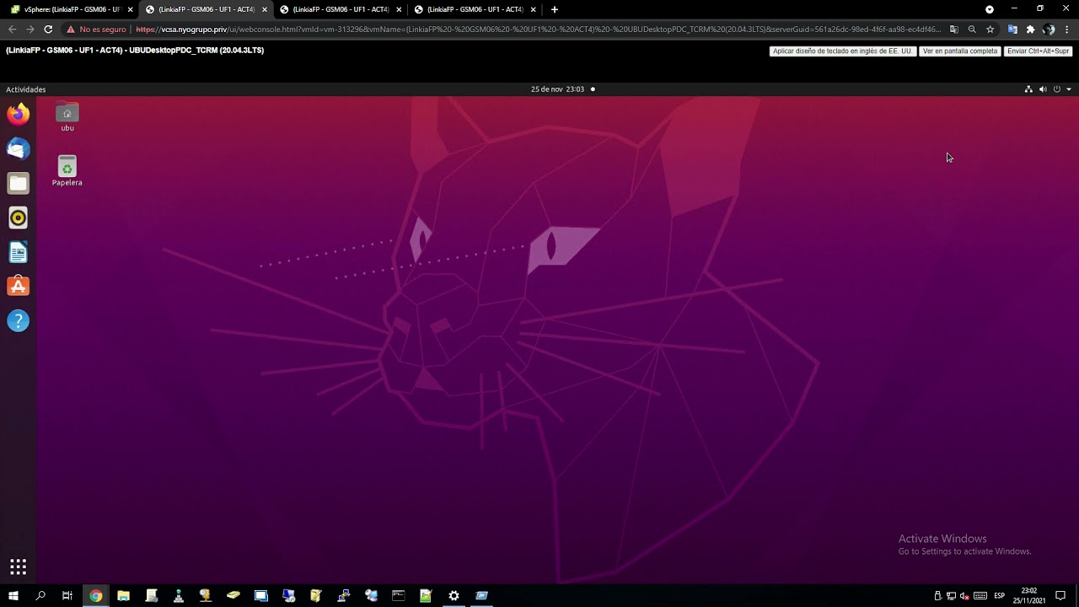Viewport: 1079px width, 607px height.
Task: Open the Papelera trash desktop icon
Action: (67, 170)
